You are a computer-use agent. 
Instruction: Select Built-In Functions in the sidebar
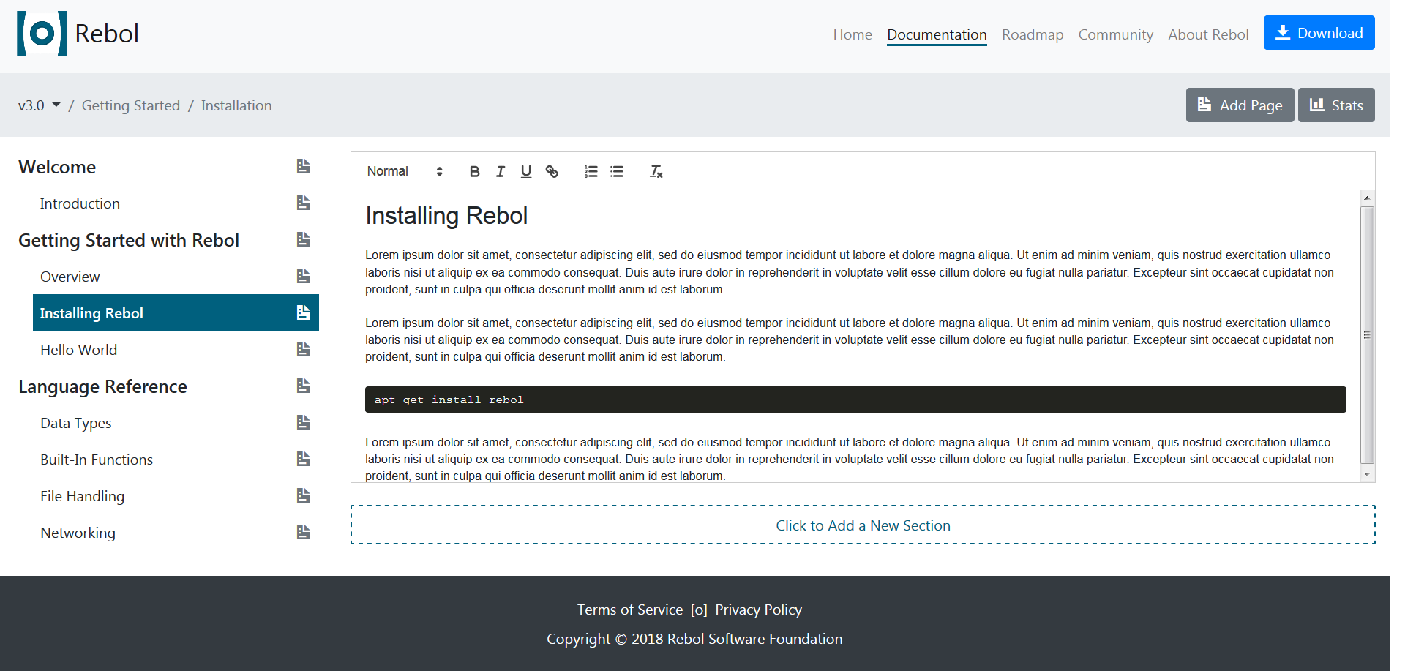tap(97, 460)
